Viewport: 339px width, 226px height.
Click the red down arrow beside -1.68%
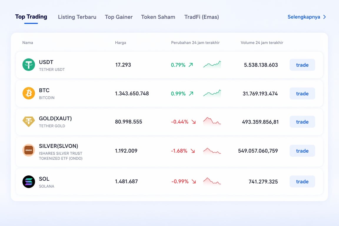tap(193, 151)
